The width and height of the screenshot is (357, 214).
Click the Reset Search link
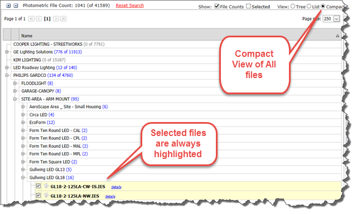[129, 6]
